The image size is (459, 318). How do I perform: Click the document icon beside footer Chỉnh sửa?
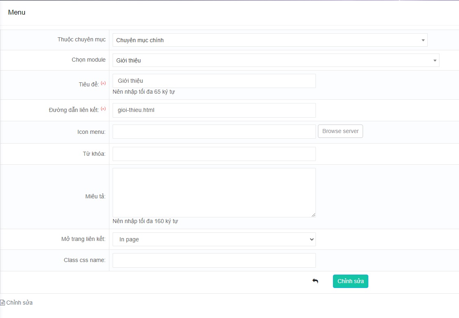click(x=2, y=303)
